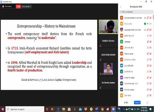Click the SS avatar next to Sudipta Sahana
154x112 pixels.
click(x=121, y=18)
